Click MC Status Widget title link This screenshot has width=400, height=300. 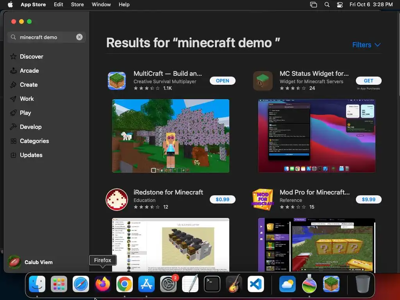point(314,73)
